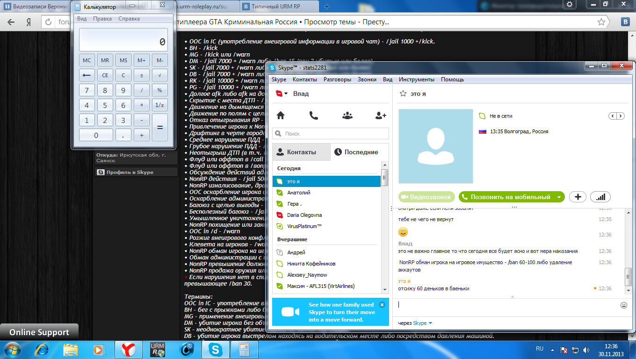Image resolution: width=636 pixels, height=359 pixels.
Task: Click the smiley emoticon in chat history
Action: [403, 232]
